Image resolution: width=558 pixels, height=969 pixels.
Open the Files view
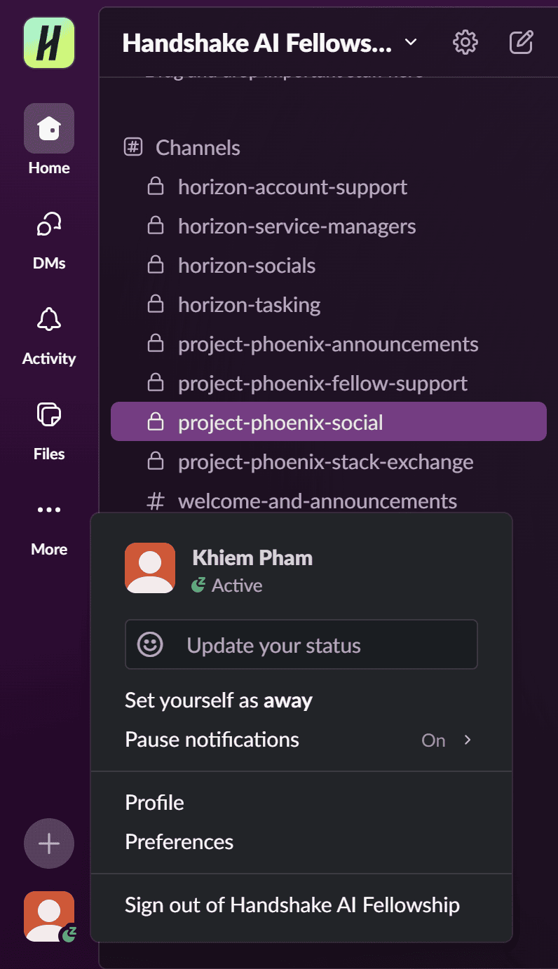point(49,415)
